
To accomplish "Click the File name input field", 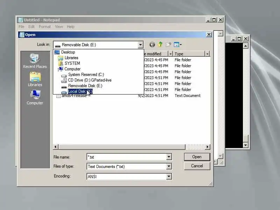I will pos(127,157).
